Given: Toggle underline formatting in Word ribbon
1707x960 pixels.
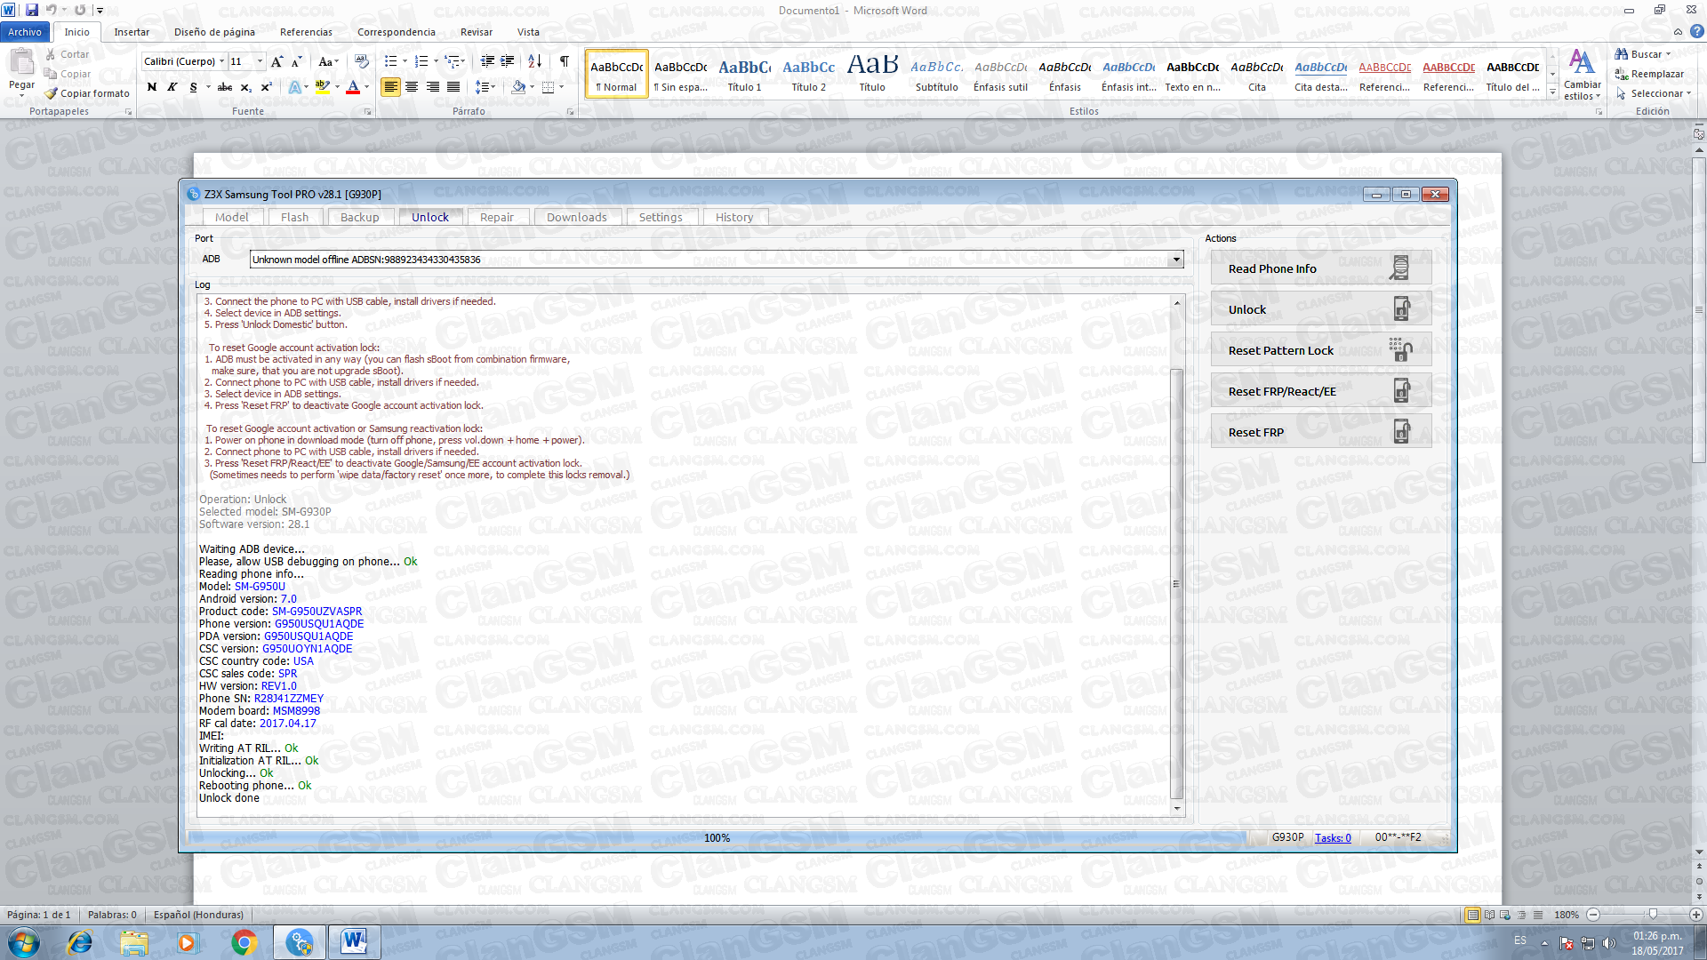Looking at the screenshot, I should click(193, 87).
